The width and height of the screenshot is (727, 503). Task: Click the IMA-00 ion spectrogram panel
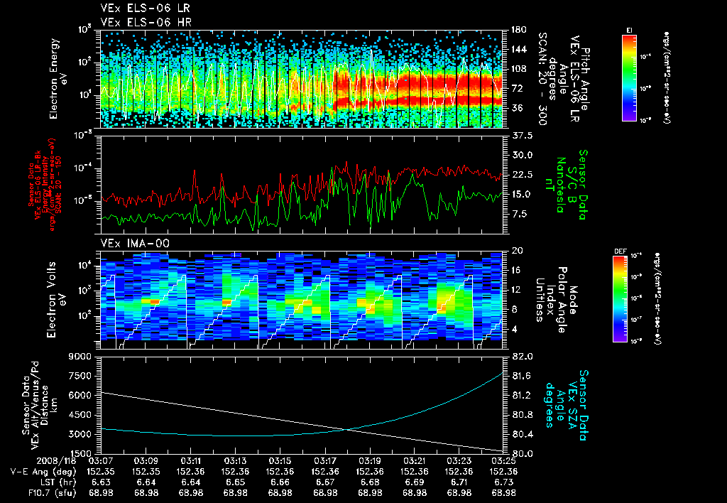[302, 300]
